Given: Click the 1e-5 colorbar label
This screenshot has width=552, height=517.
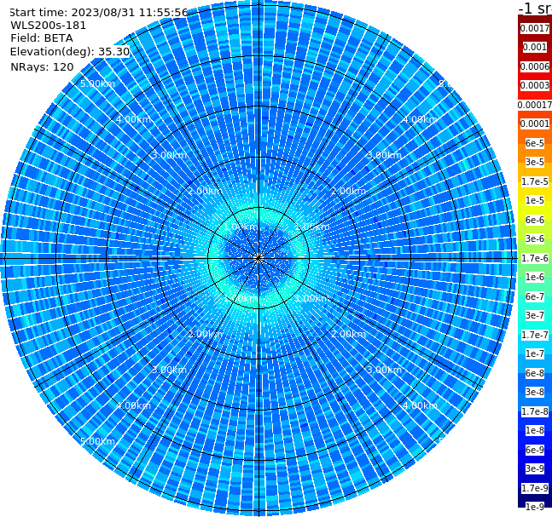Looking at the screenshot, I should (x=535, y=200).
